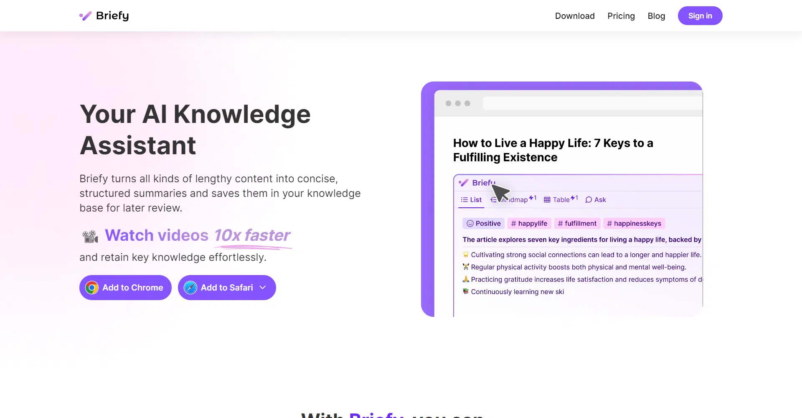
Task: Select the Table tab in preview
Action: [561, 200]
